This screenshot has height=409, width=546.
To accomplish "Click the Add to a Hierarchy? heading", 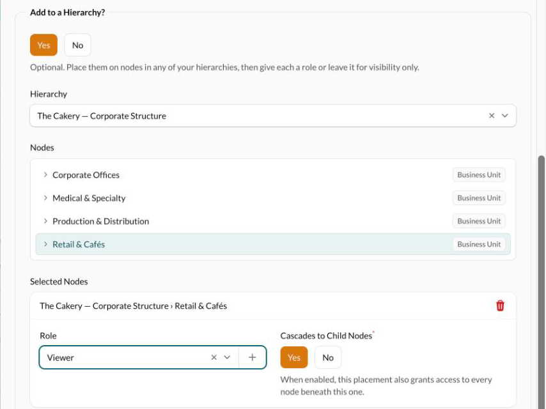I will point(68,13).
